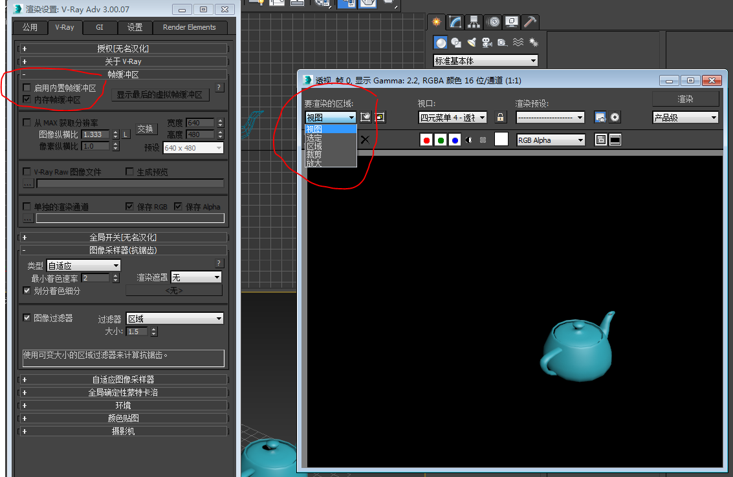Image resolution: width=733 pixels, height=477 pixels.
Task: Click the 显示最后的虚拟帧缓冲区 button
Action: (x=160, y=95)
